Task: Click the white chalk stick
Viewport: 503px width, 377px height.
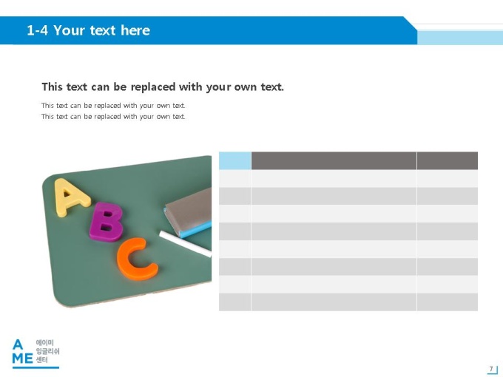Action: point(186,244)
